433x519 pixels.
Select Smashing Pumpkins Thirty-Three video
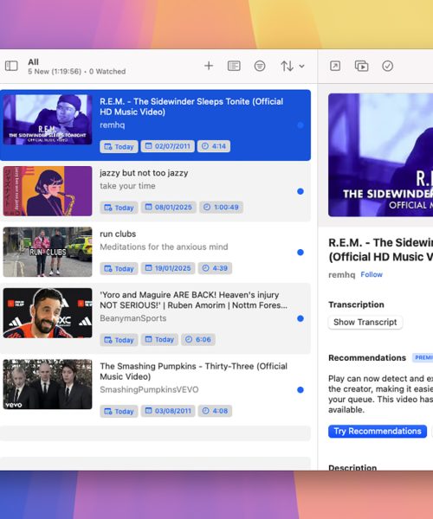pos(155,389)
